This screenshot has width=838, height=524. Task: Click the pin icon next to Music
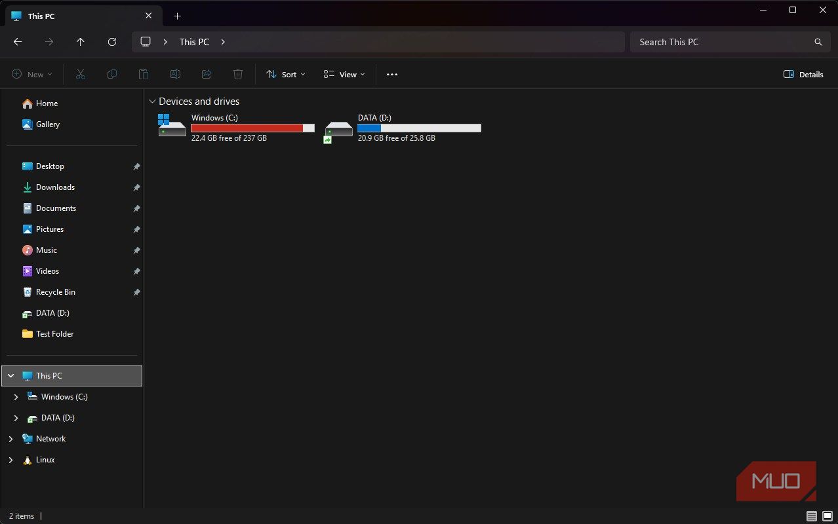136,251
